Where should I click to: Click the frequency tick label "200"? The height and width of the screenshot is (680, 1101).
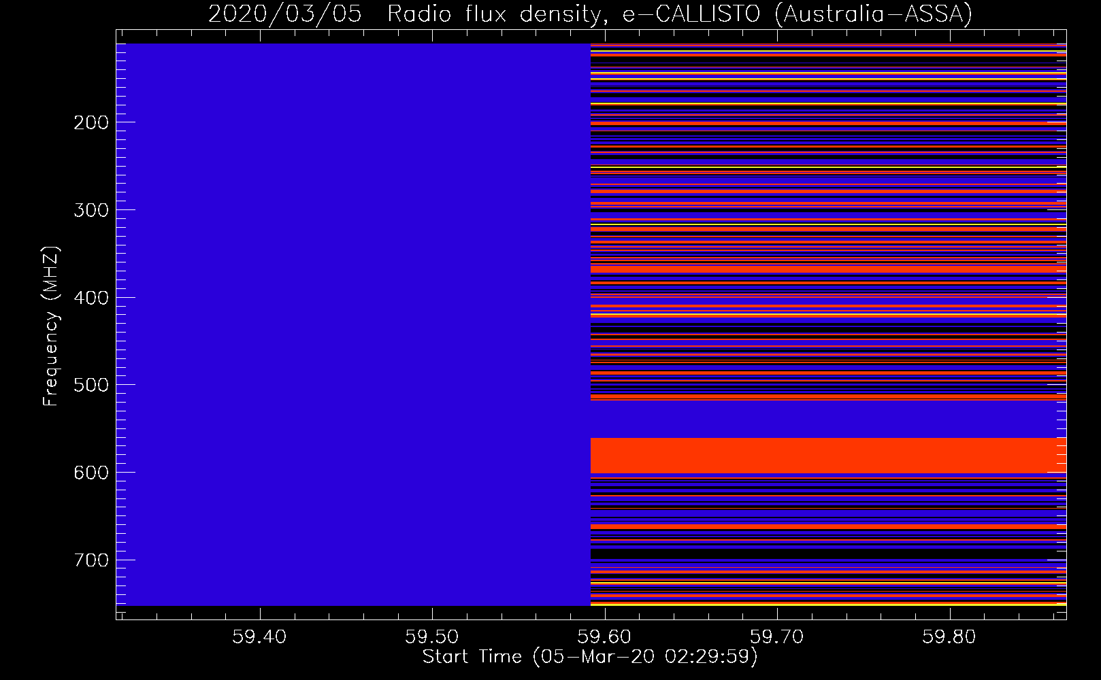[91, 122]
